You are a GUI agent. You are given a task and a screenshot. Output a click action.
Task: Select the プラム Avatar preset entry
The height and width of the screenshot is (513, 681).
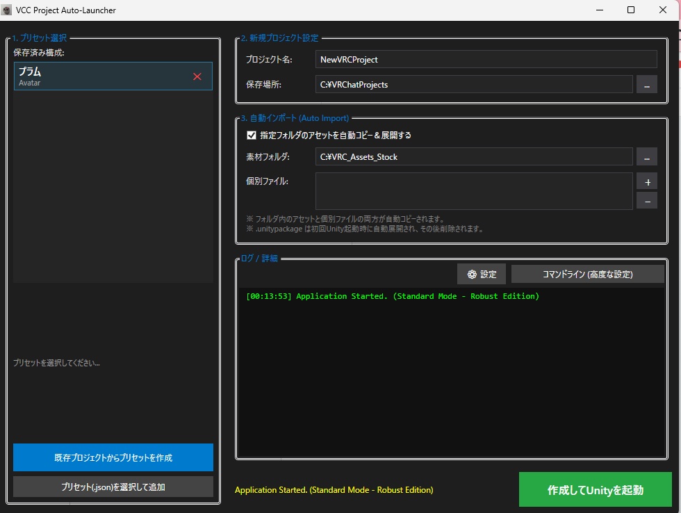pos(104,76)
